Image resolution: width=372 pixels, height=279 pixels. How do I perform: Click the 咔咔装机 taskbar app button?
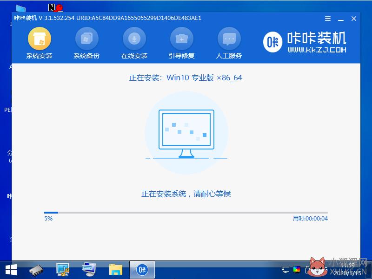point(142,270)
